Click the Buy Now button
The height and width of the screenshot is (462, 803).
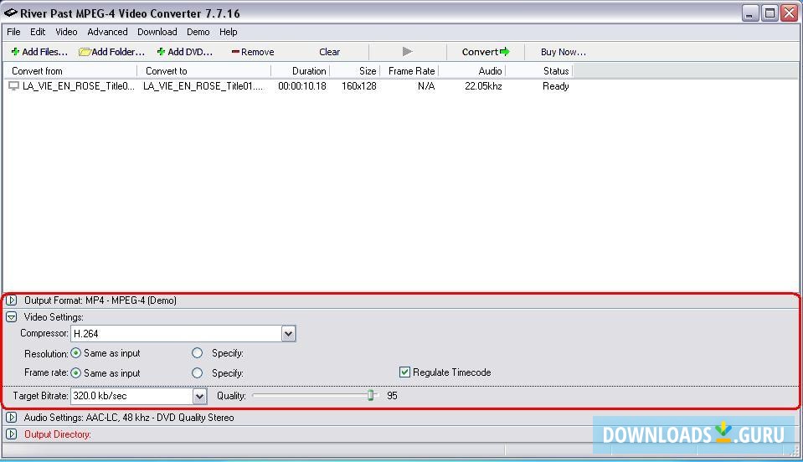pos(564,52)
